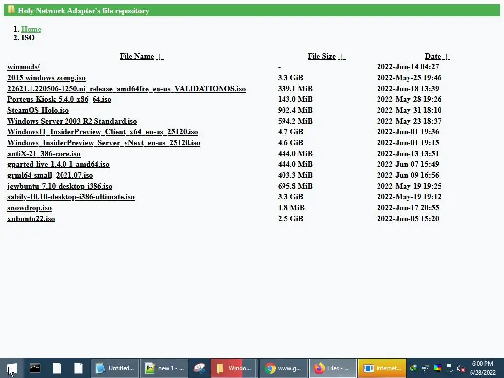
Task: Click the date 2022-Jun-17 20:55
Action: pyautogui.click(x=408, y=208)
